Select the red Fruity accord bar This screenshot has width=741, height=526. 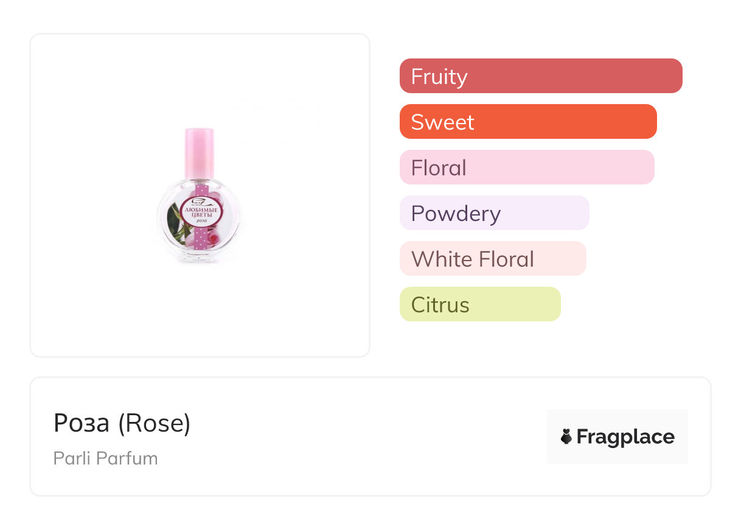[541, 76]
